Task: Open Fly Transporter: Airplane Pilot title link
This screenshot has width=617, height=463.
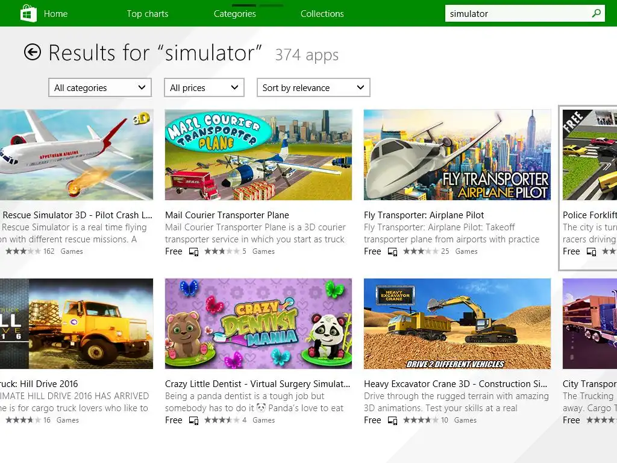Action: click(x=424, y=215)
